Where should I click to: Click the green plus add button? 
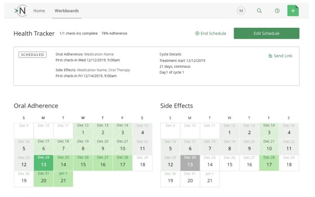click(293, 11)
